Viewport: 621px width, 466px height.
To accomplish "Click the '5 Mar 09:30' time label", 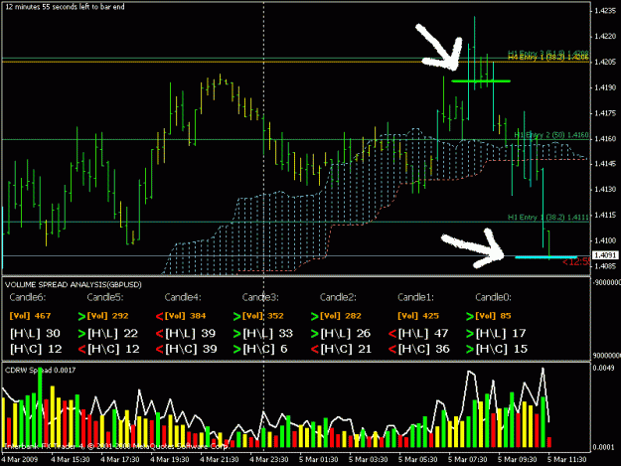I will pos(517,460).
